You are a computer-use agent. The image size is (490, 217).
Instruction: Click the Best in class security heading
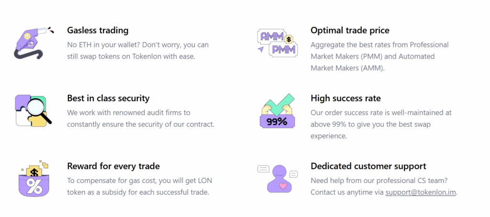click(108, 98)
